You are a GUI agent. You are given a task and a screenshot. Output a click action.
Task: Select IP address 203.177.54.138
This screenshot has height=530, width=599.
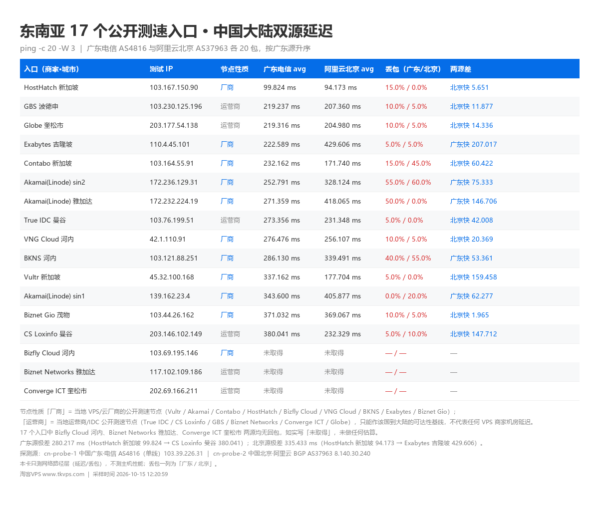point(174,125)
